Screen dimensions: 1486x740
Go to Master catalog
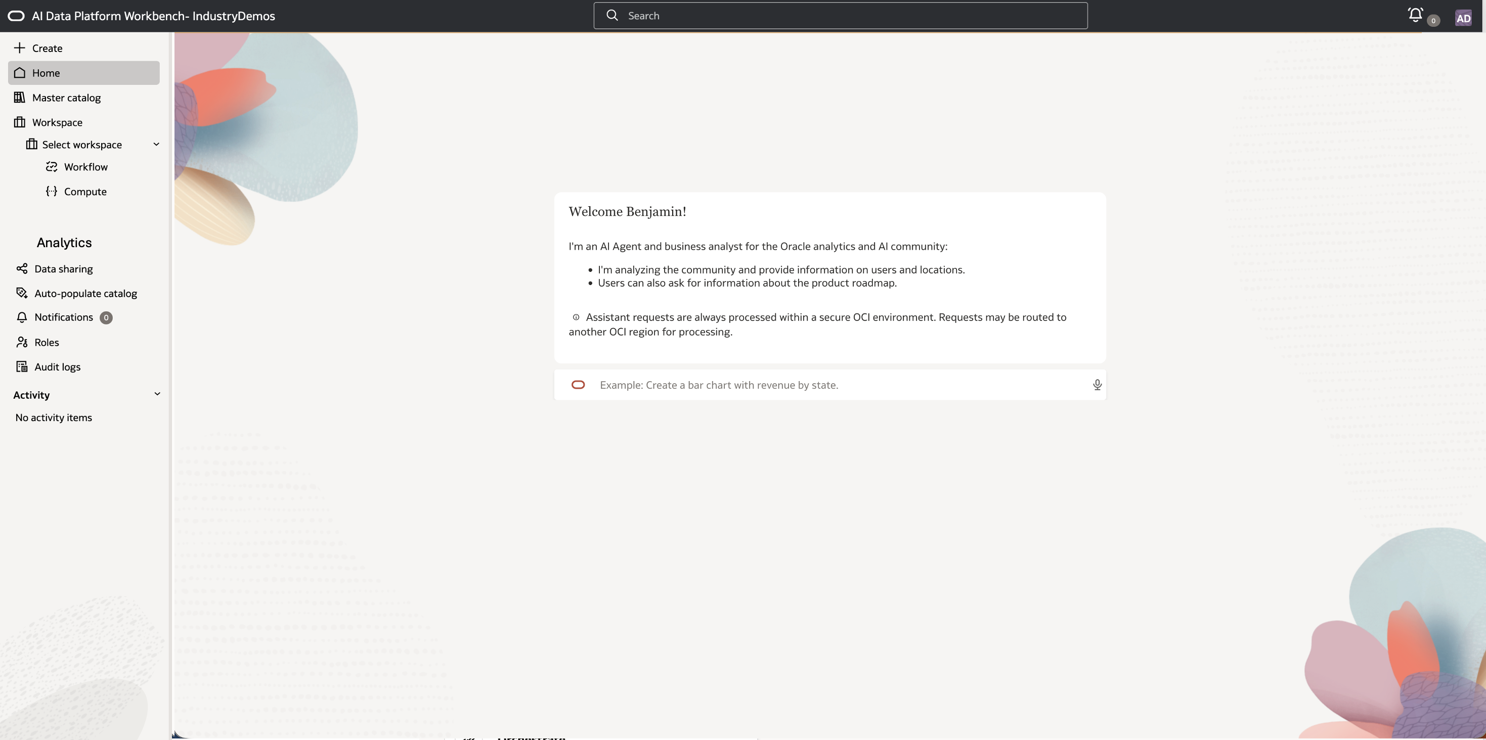[x=66, y=98]
